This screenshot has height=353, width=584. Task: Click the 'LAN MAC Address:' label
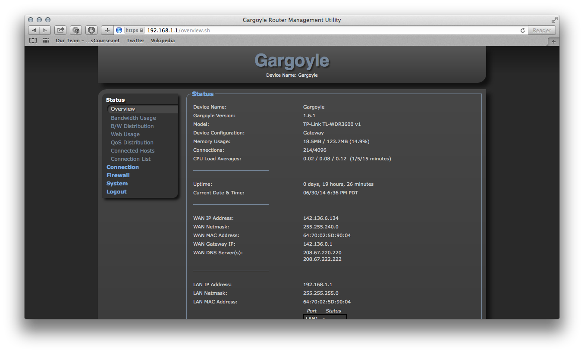click(x=215, y=302)
